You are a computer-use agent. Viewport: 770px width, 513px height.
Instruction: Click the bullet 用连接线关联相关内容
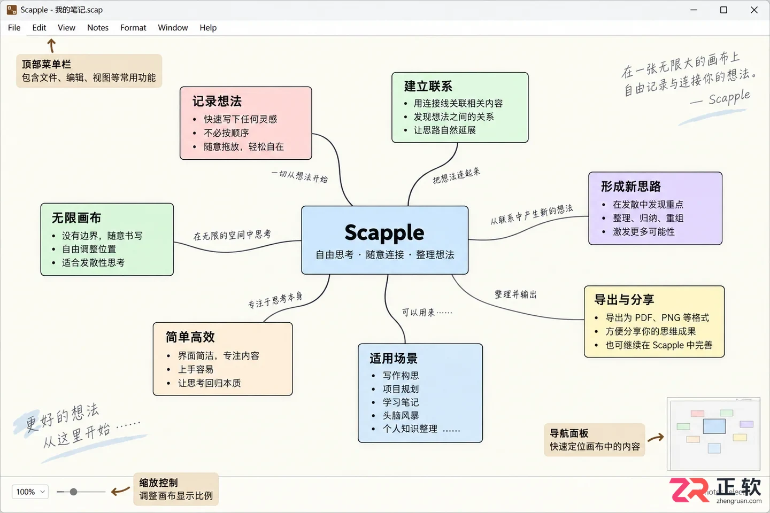(x=458, y=103)
